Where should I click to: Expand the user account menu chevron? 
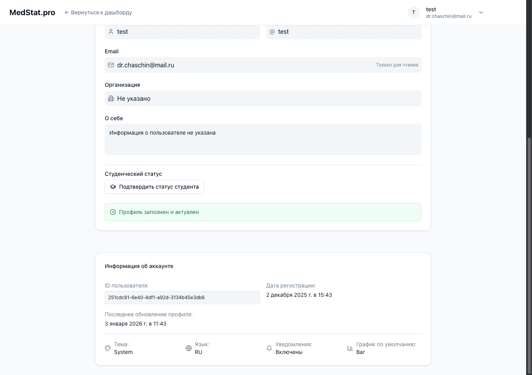(481, 12)
